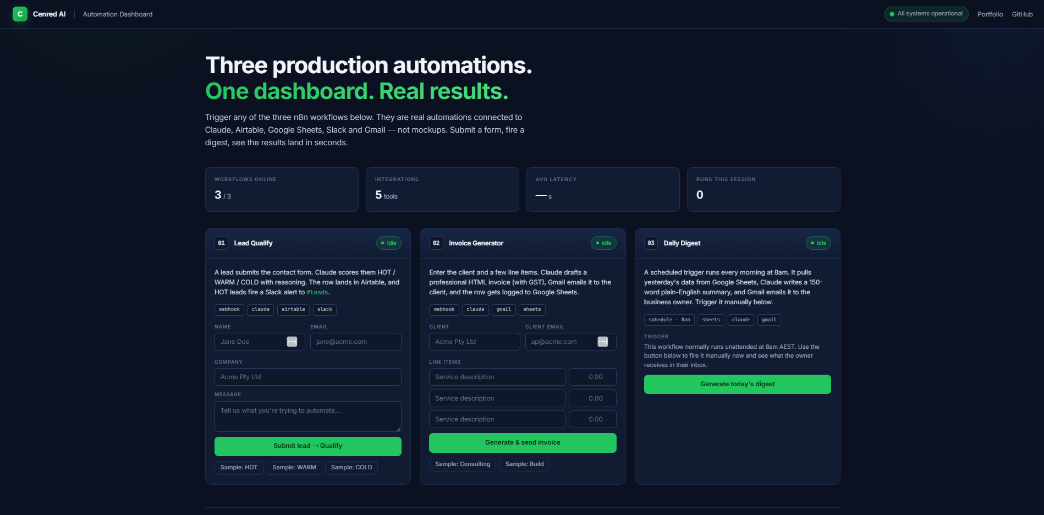Submit lead with the Qualify button

click(308, 446)
